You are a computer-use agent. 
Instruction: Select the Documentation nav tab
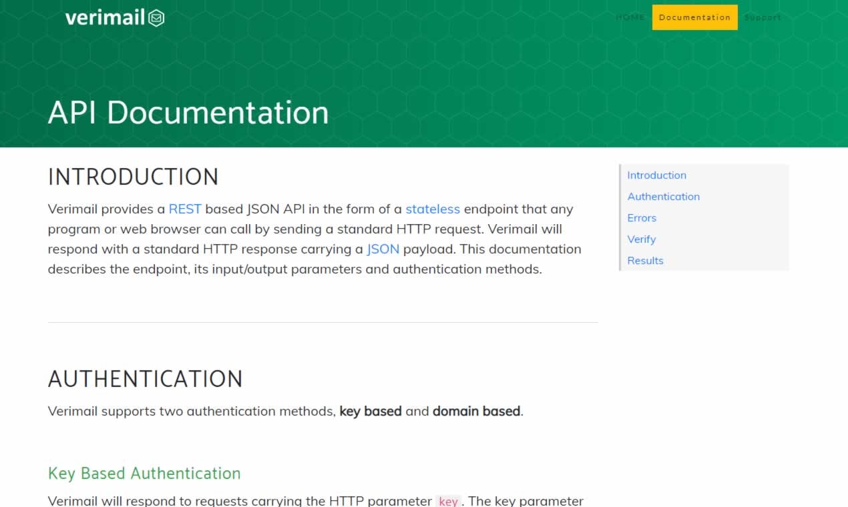click(x=694, y=17)
